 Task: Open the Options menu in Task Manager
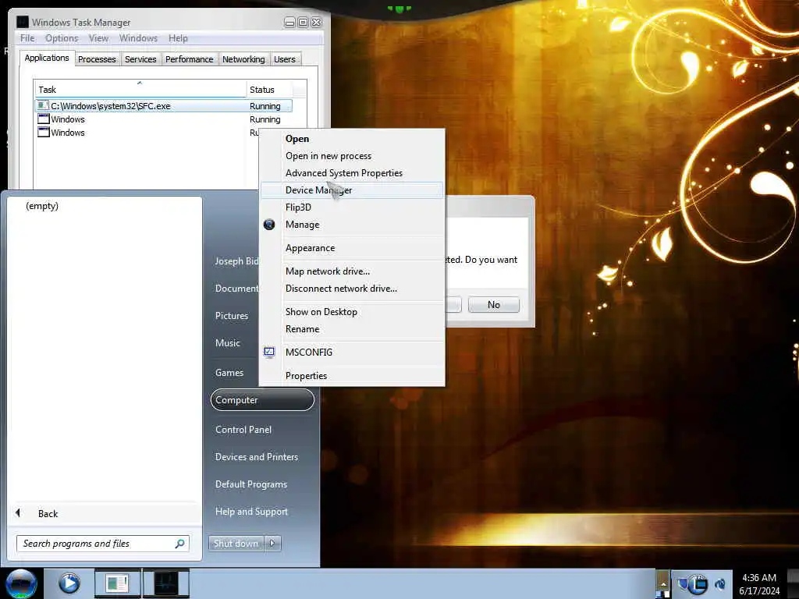62,38
